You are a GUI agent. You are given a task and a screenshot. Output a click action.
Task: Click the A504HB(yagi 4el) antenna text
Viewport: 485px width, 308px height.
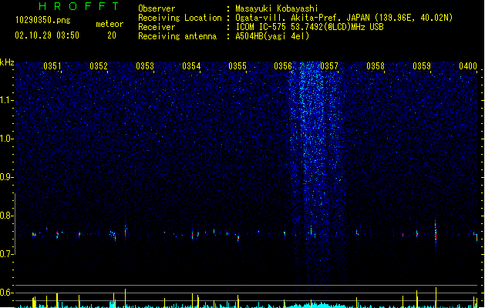[x=272, y=36]
